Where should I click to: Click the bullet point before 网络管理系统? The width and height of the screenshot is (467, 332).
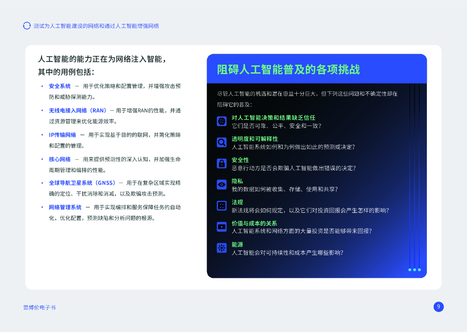tap(43, 207)
